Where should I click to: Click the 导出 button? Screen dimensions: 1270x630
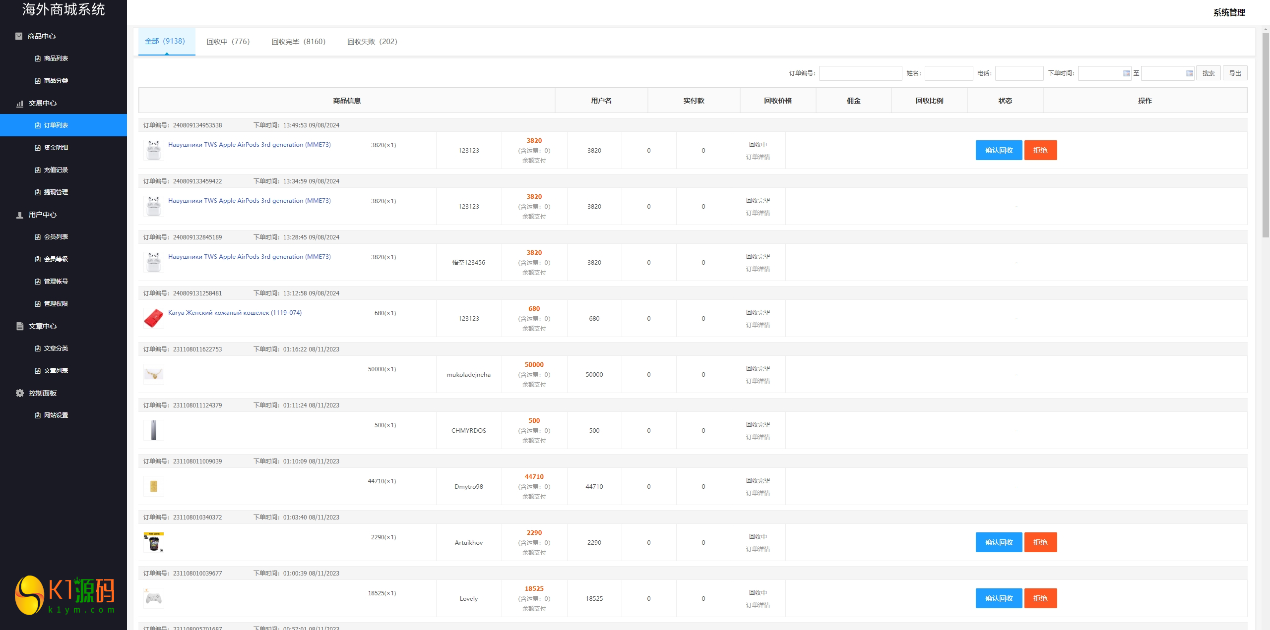1235,73
